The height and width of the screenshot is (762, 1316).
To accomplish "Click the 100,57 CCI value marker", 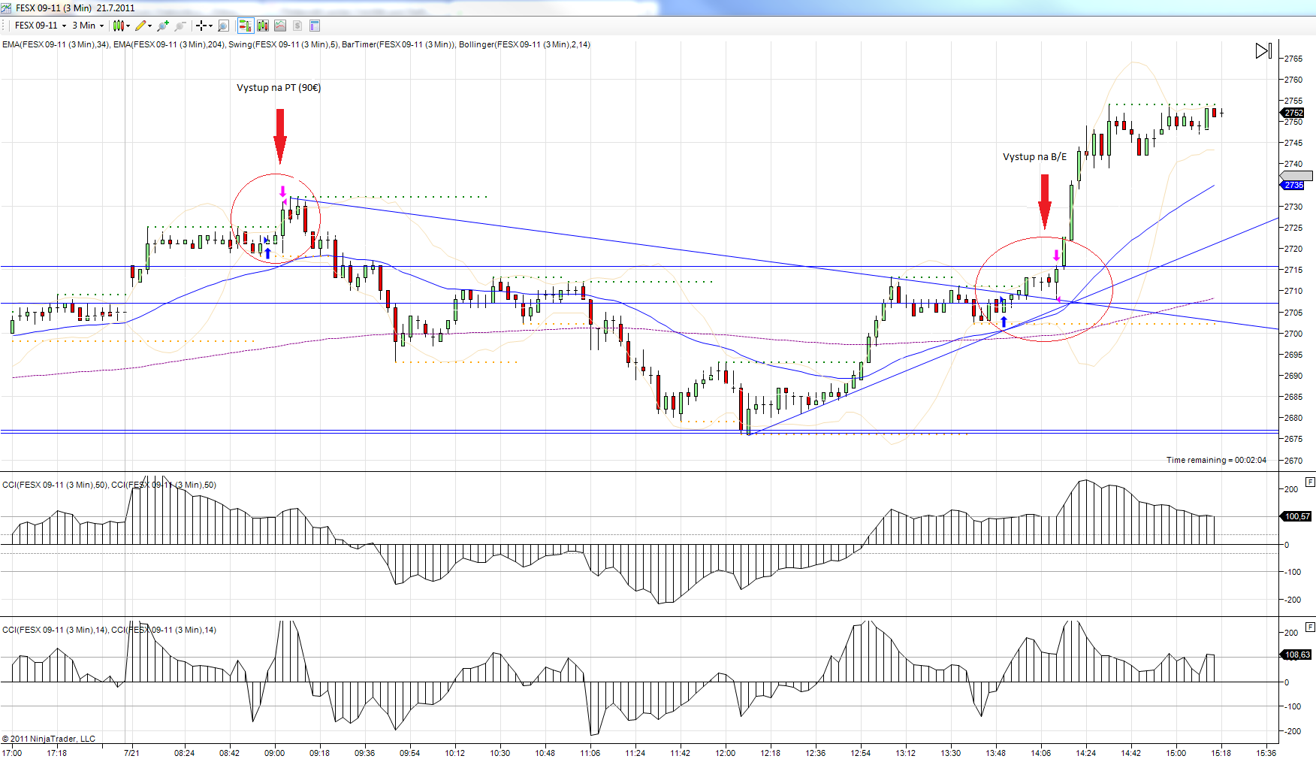I will point(1296,516).
